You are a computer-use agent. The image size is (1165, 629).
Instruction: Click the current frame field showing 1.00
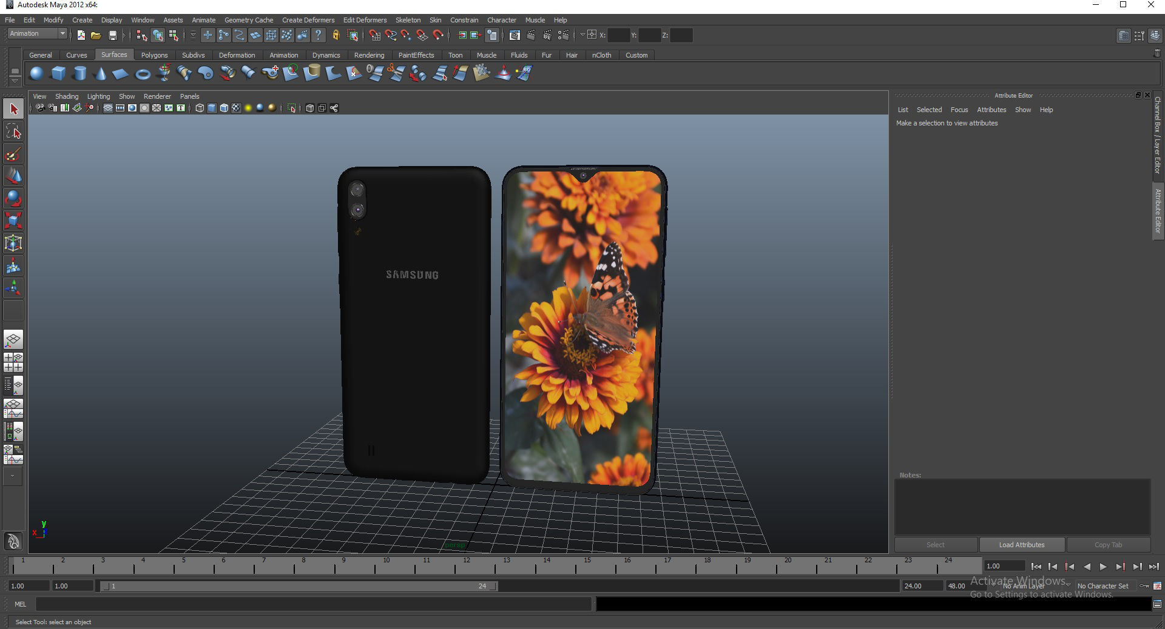[1004, 566]
